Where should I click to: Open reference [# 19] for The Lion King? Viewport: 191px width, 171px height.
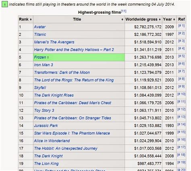(181, 163)
